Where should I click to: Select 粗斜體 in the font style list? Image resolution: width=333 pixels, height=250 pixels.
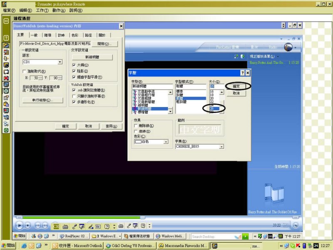[x=181, y=102]
